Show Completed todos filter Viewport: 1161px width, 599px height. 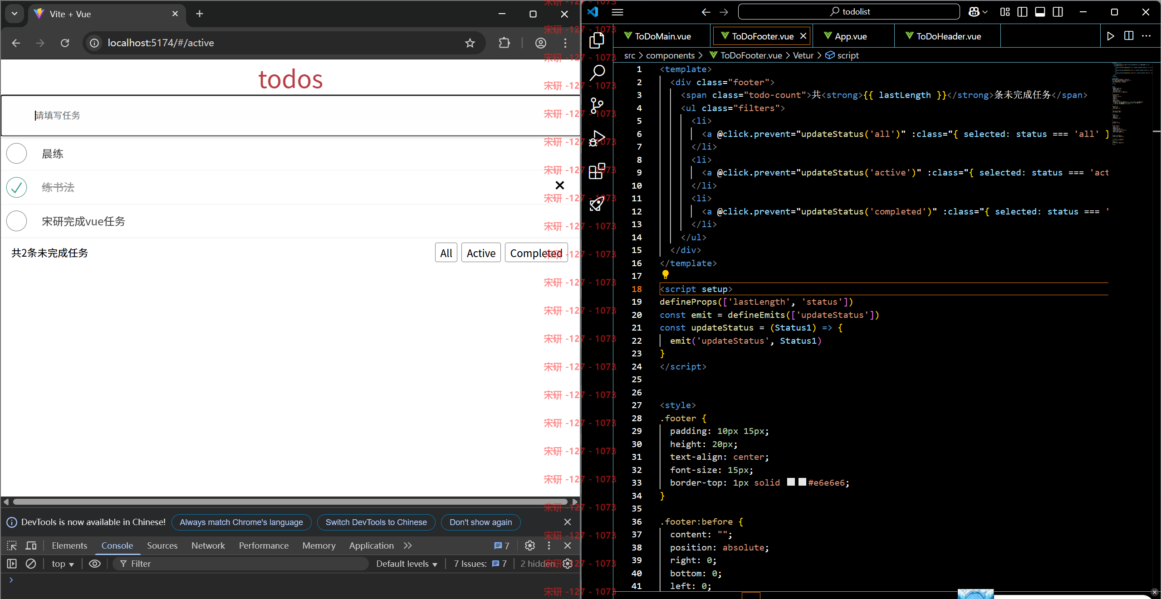coord(536,253)
